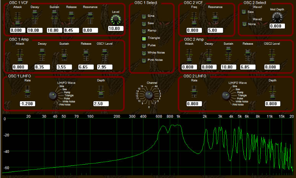Click the OSC 1 VCF Decay slider

pos(35,17)
